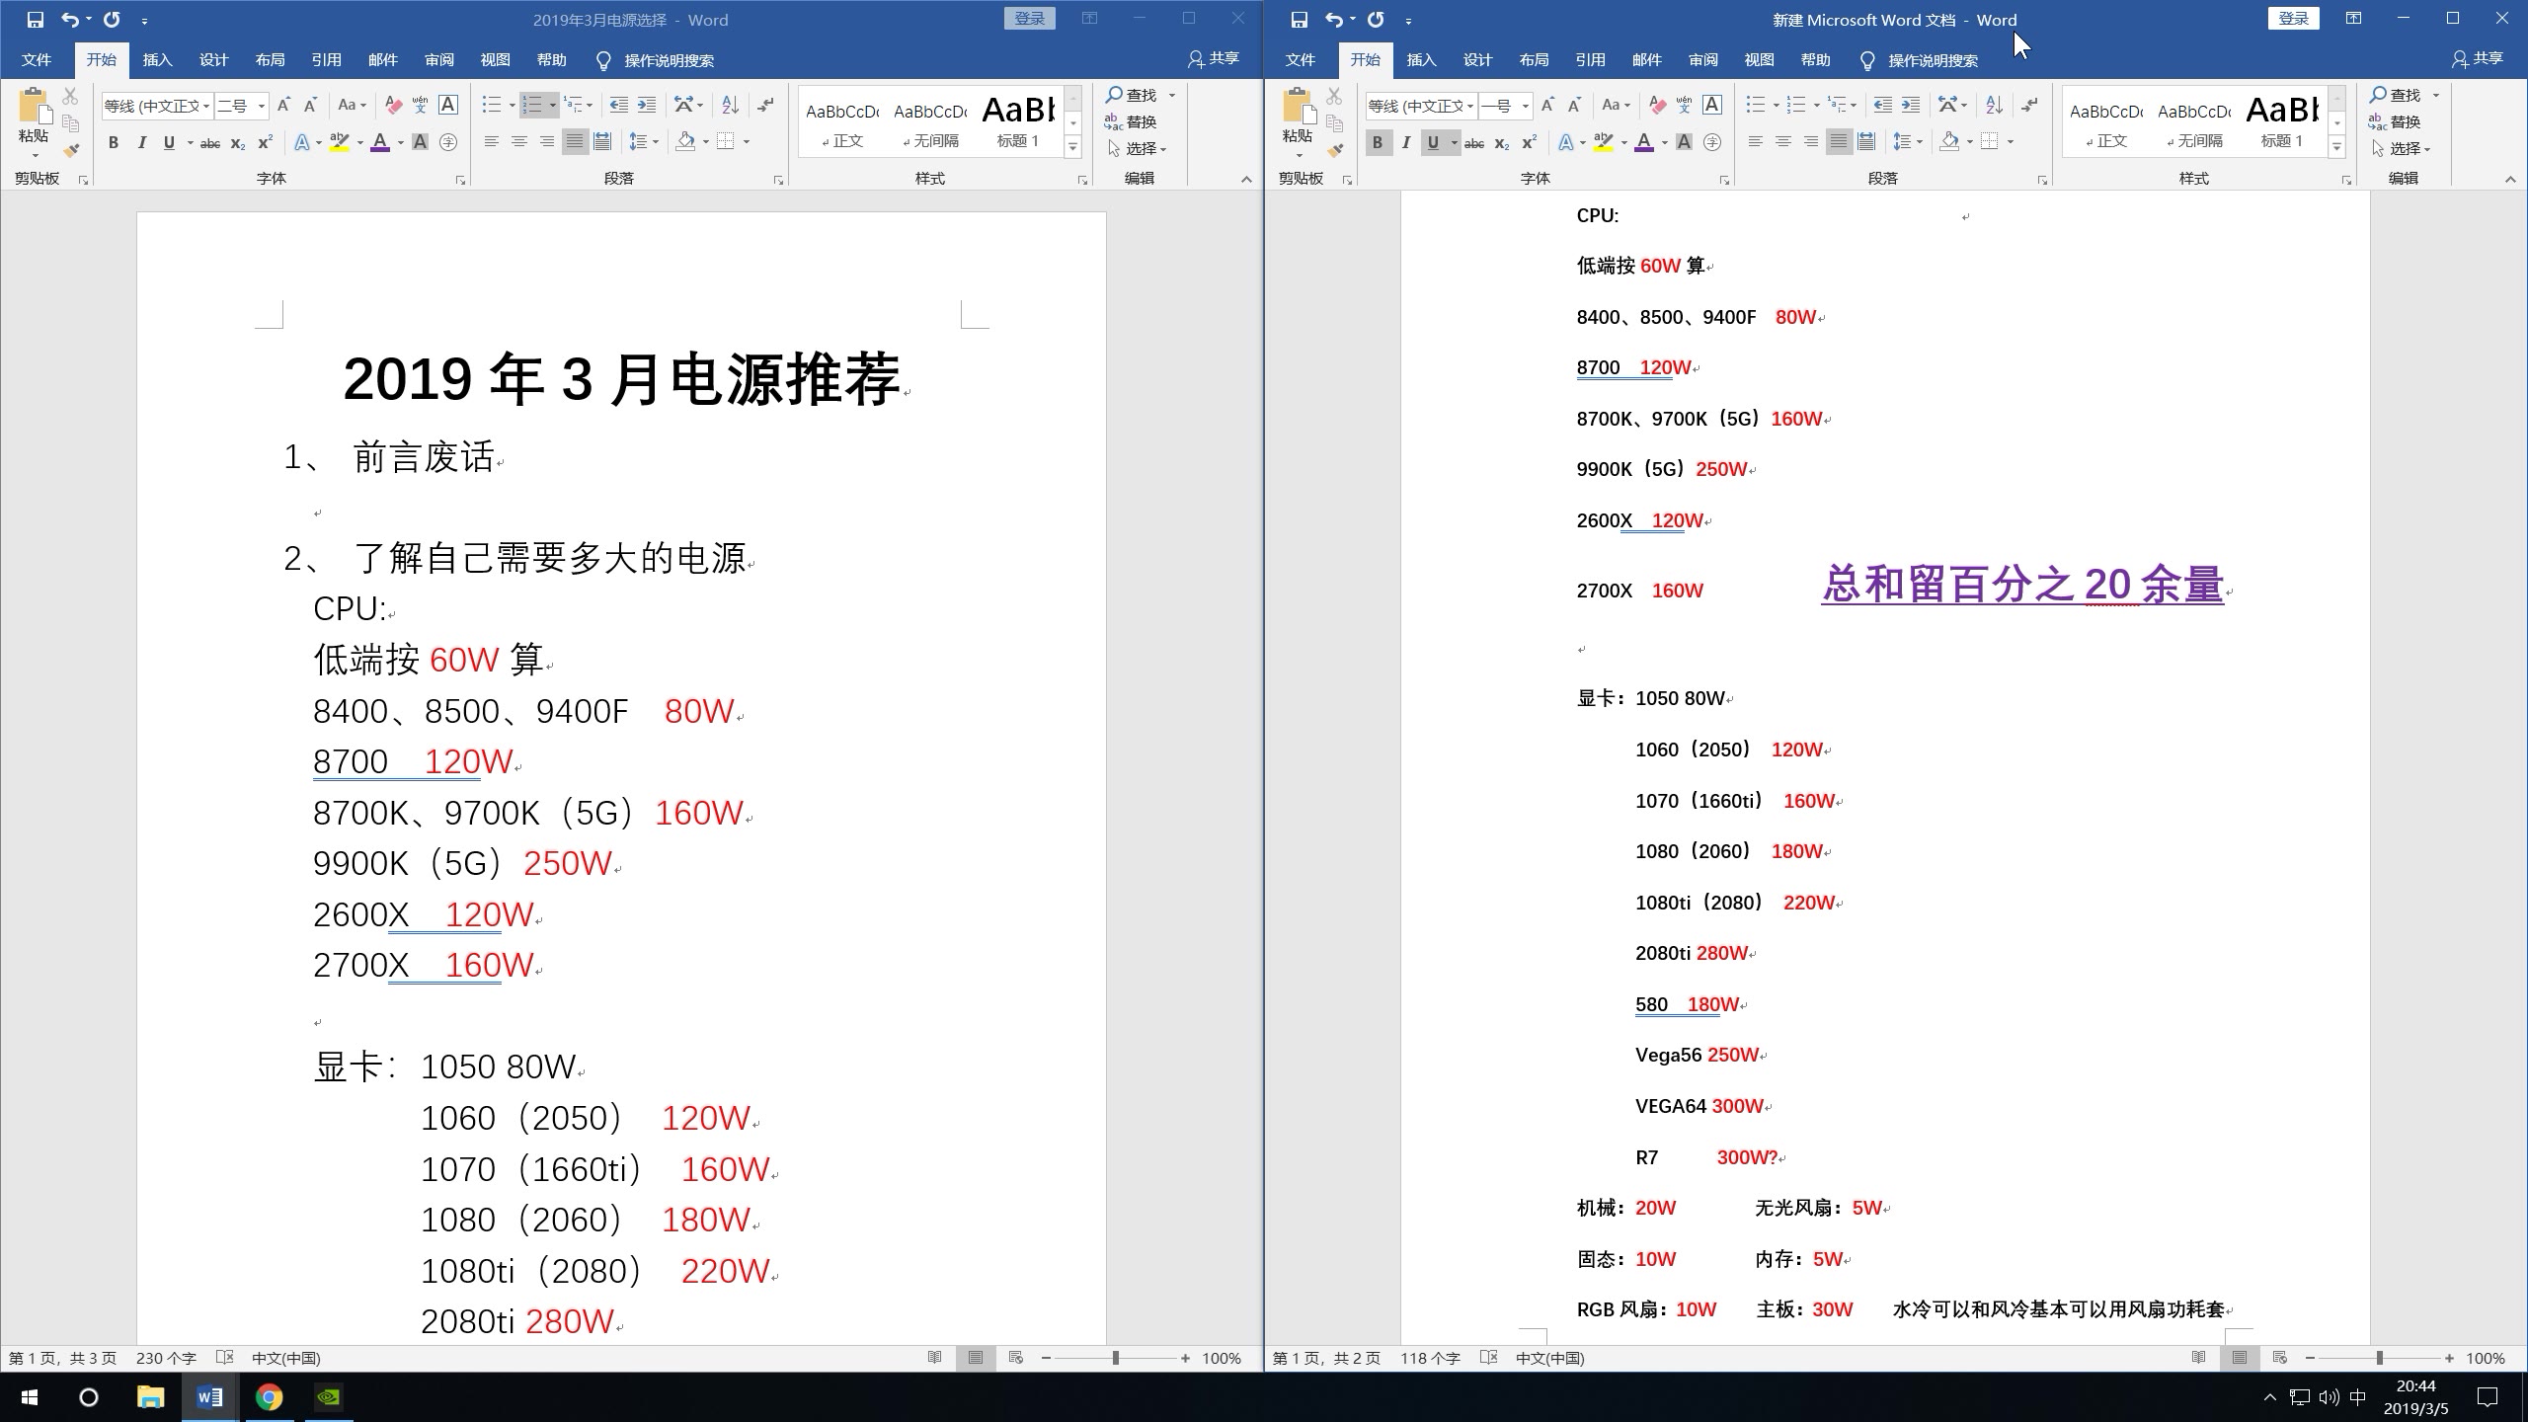Toggle Bold in the right Word window
Screen dimensions: 2528x1422
coord(1377,143)
